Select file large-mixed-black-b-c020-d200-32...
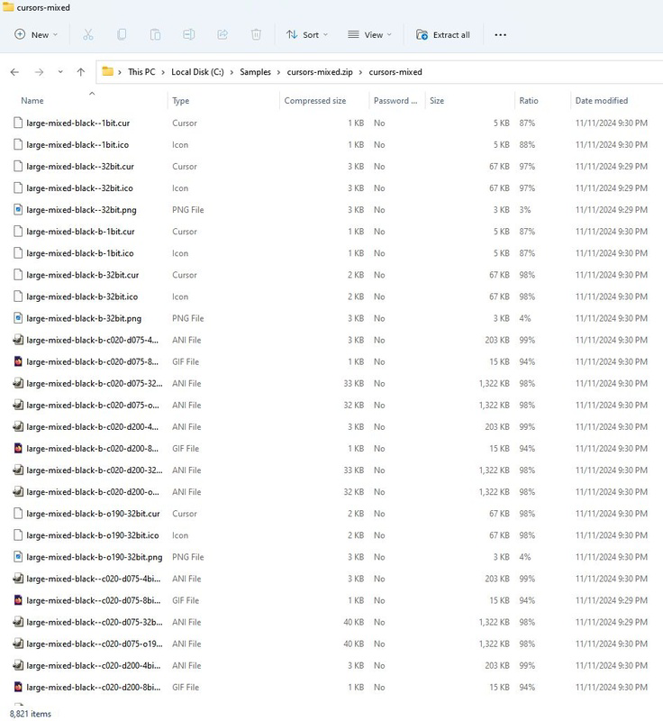The height and width of the screenshot is (721, 663). click(x=95, y=470)
